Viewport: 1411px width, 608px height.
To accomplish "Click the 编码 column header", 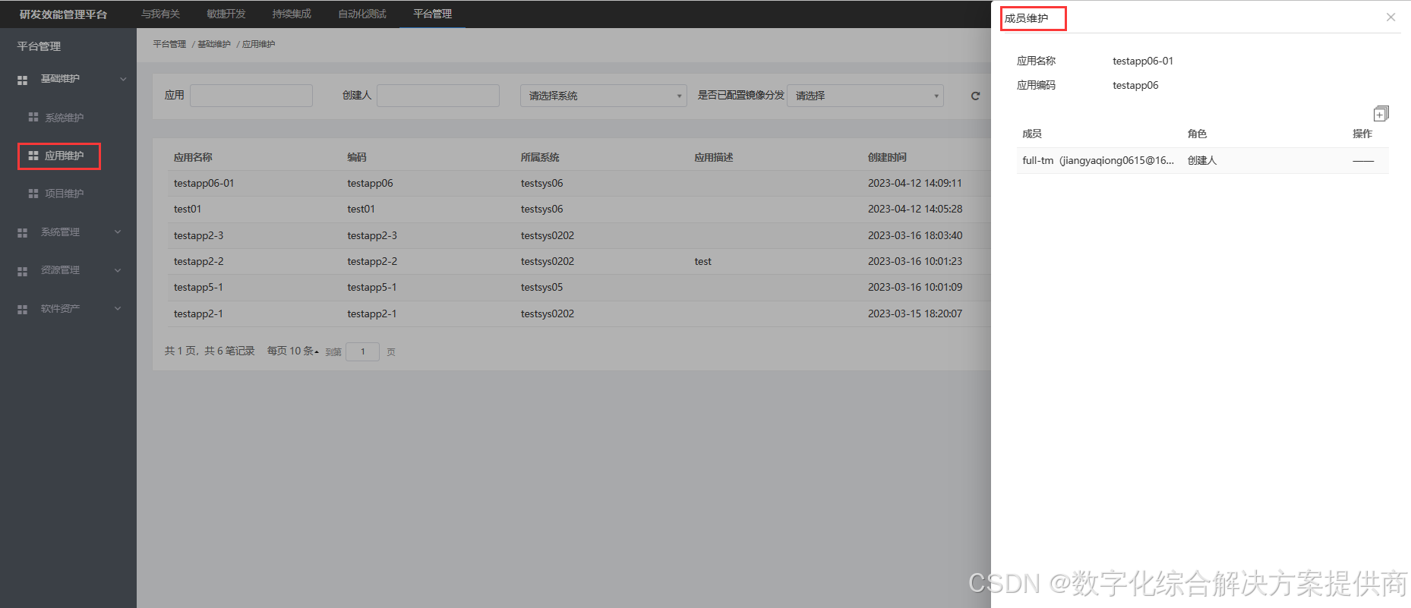I will pos(357,157).
